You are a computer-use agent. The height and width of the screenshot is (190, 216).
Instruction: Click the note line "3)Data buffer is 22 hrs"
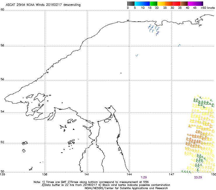click(x=106, y=185)
